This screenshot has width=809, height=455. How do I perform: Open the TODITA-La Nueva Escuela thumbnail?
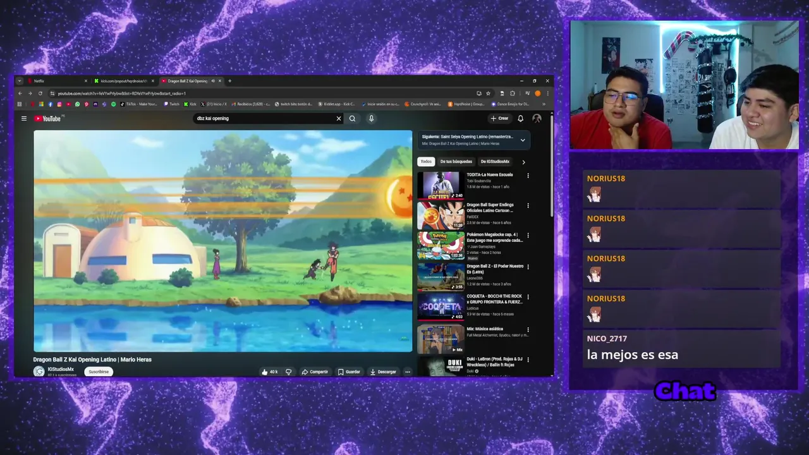click(441, 185)
